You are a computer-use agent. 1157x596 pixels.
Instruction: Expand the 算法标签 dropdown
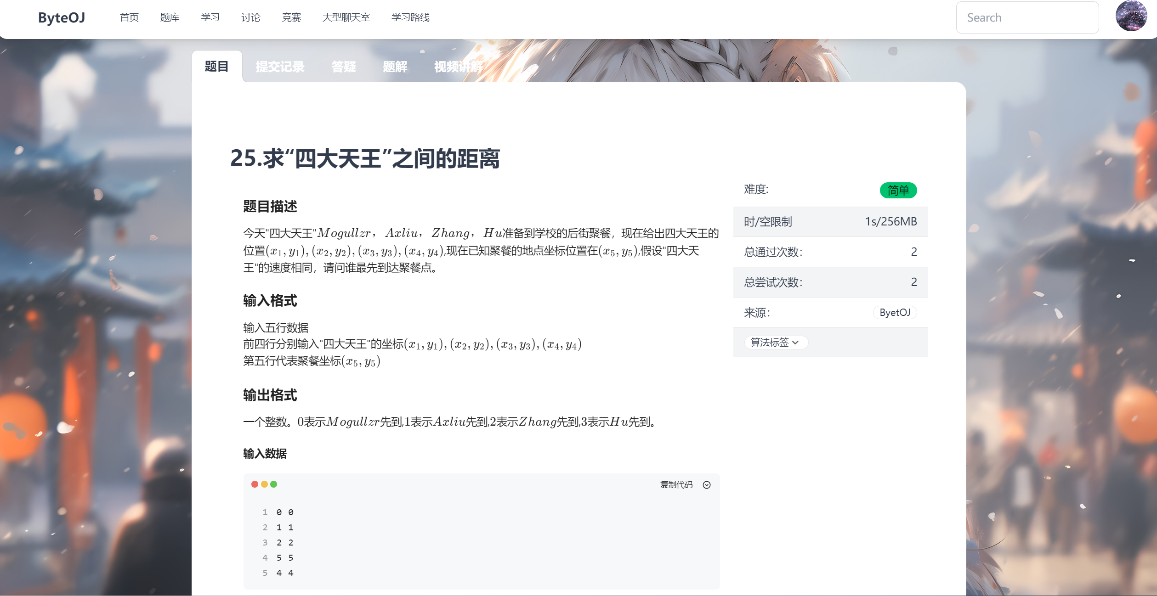point(775,342)
